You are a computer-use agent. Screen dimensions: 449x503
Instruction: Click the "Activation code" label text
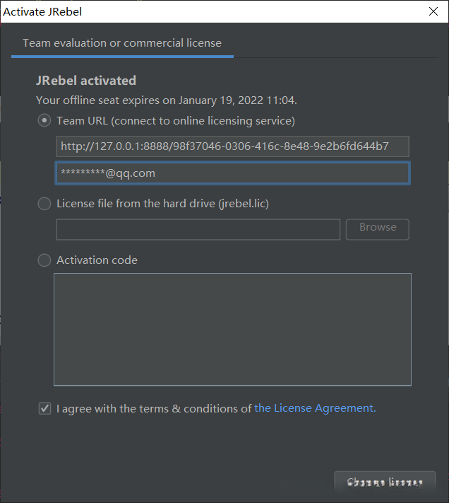pos(97,260)
